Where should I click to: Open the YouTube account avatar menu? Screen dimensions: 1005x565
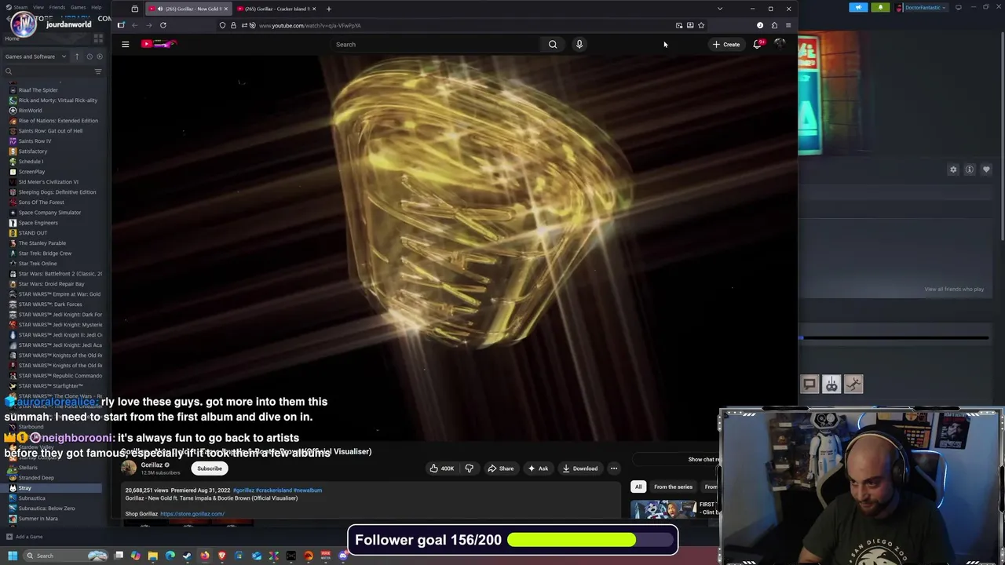click(780, 44)
